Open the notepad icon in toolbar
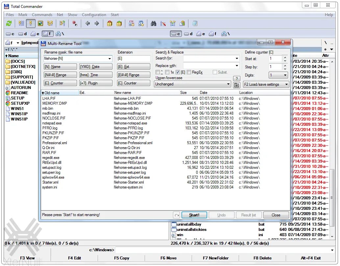The width and height of the screenshot is (340, 266). 195,23
